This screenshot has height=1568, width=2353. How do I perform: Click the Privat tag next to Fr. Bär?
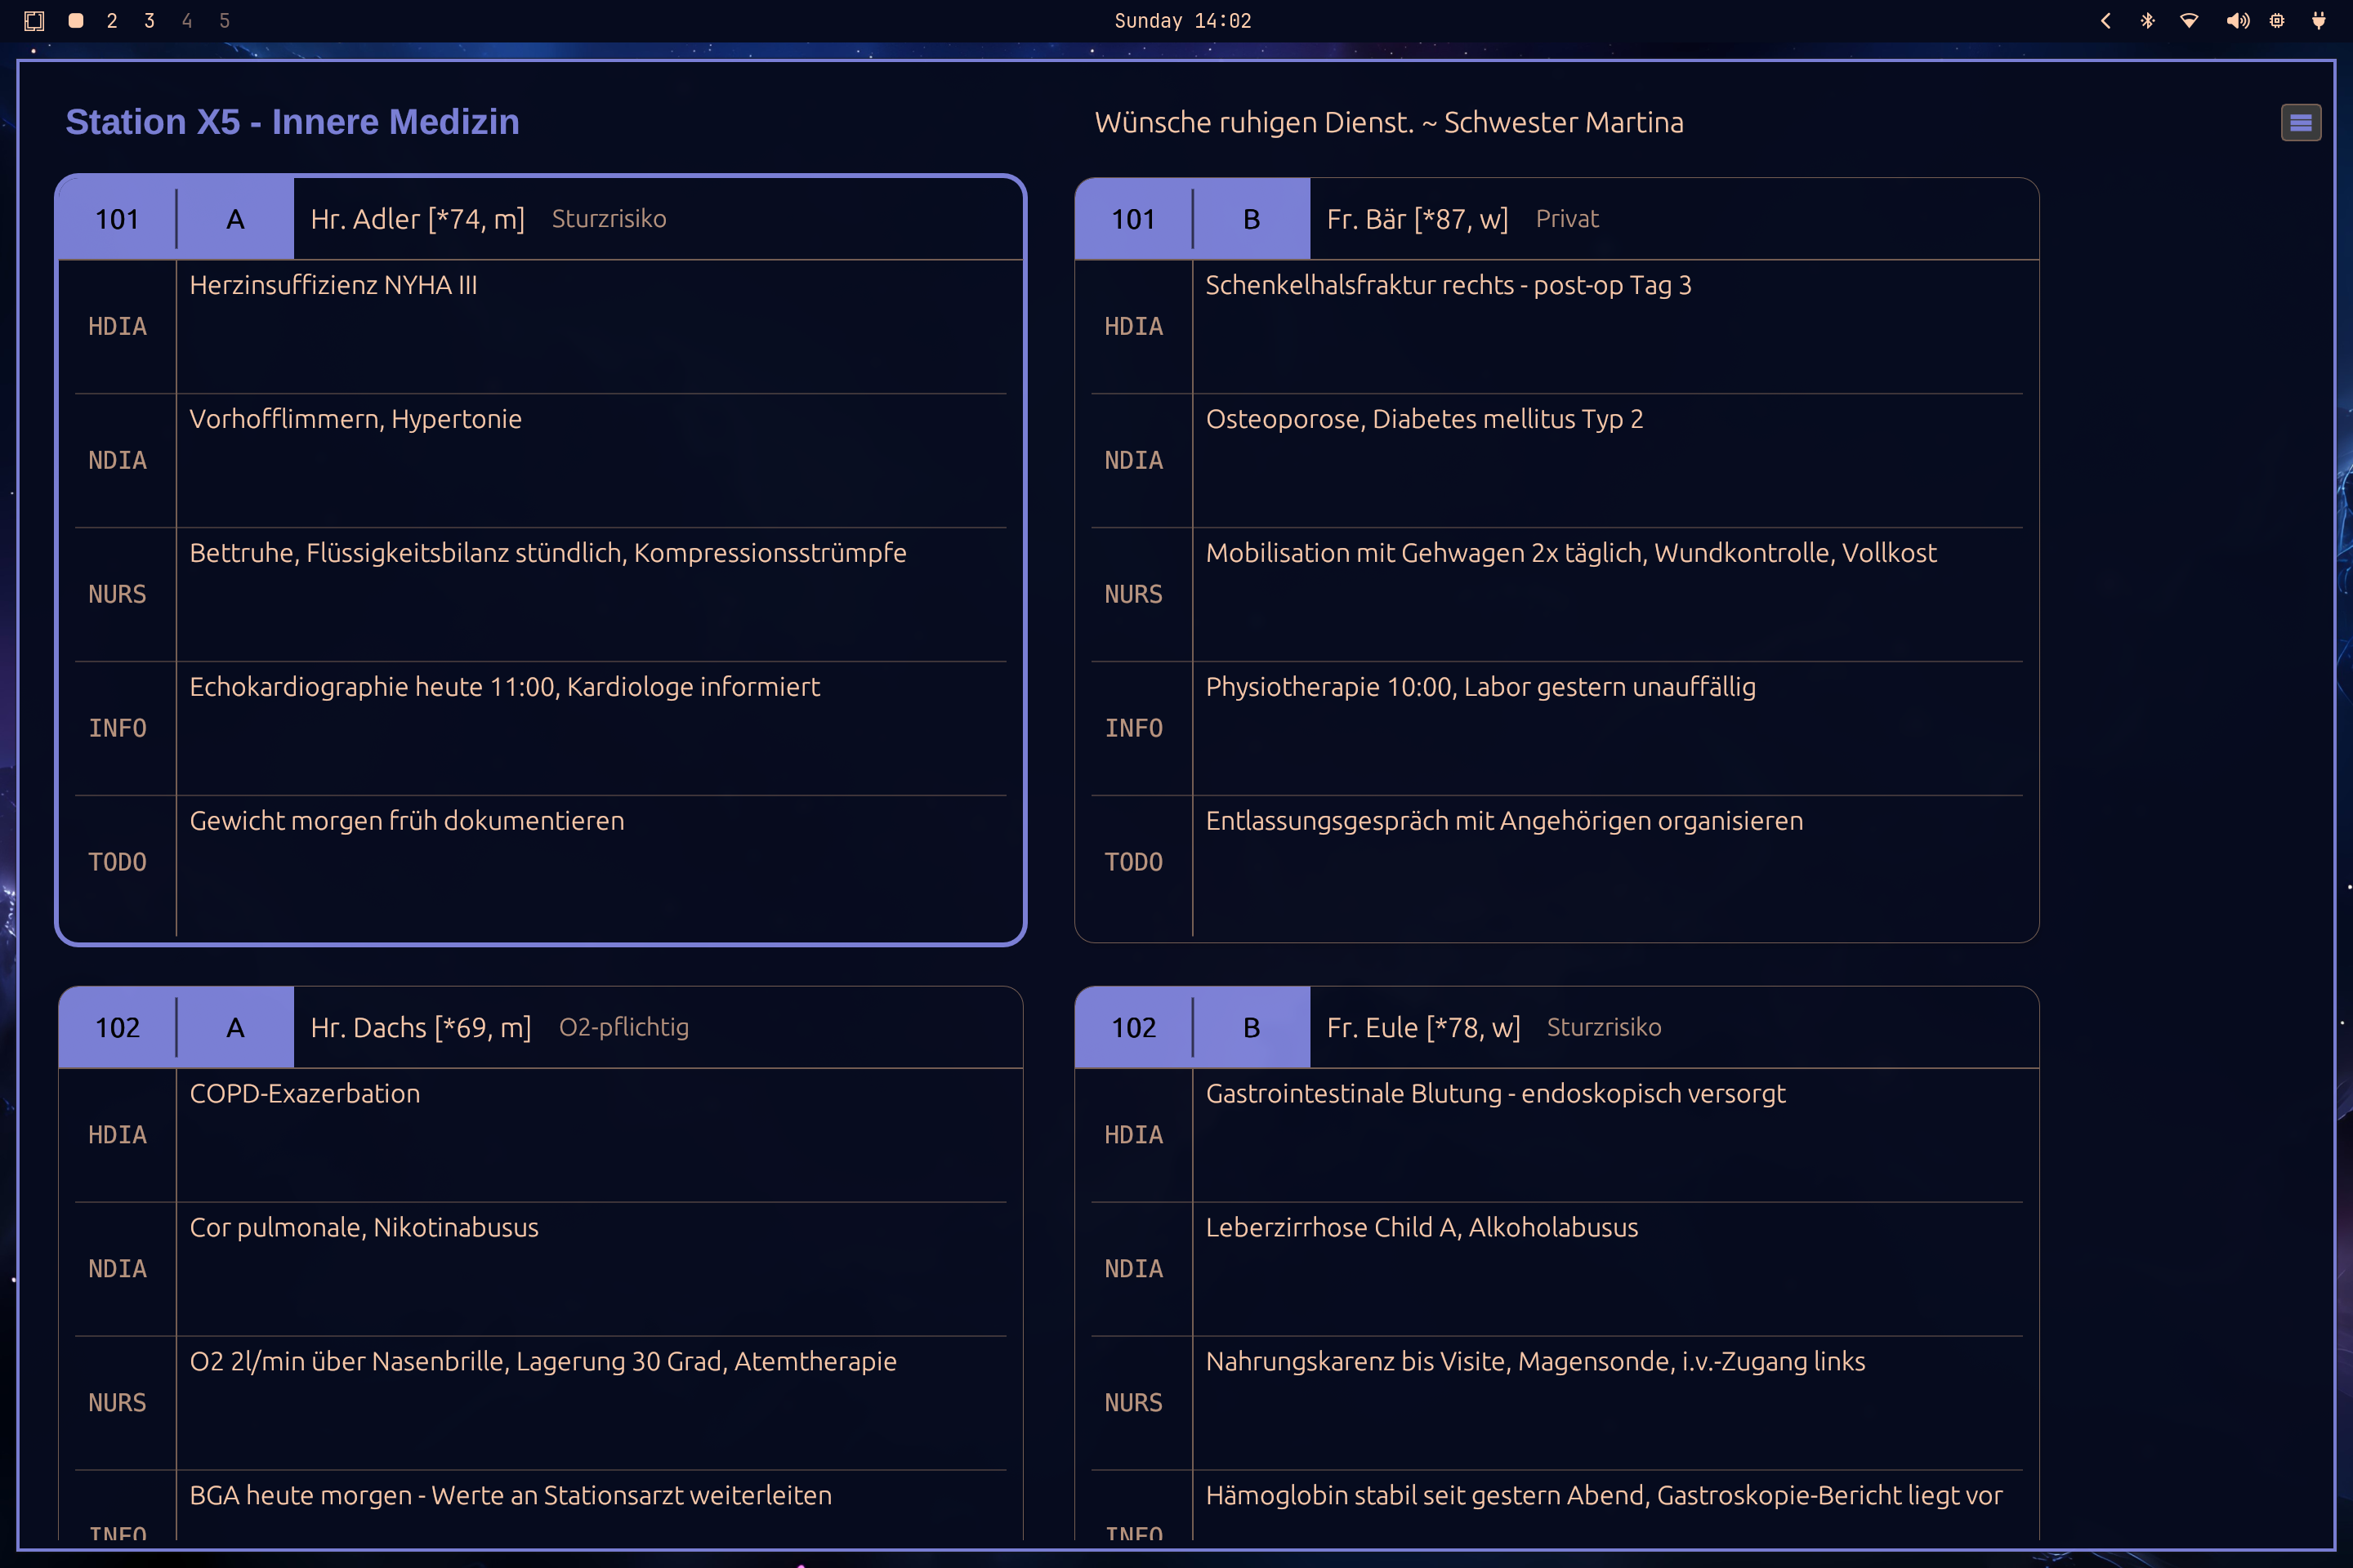coord(1568,219)
